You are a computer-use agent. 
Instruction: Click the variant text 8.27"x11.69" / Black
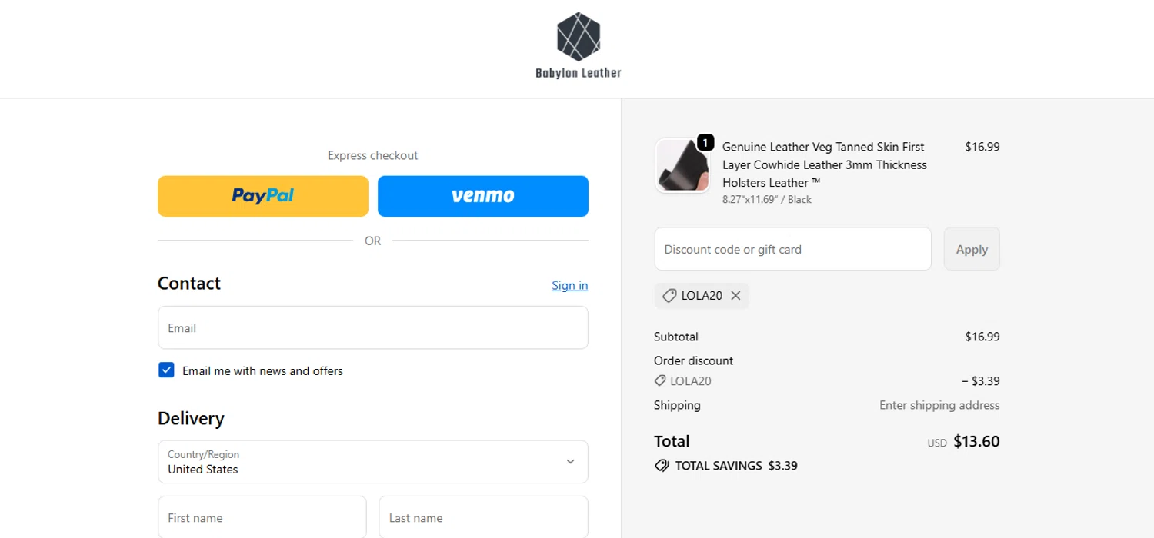[767, 200]
